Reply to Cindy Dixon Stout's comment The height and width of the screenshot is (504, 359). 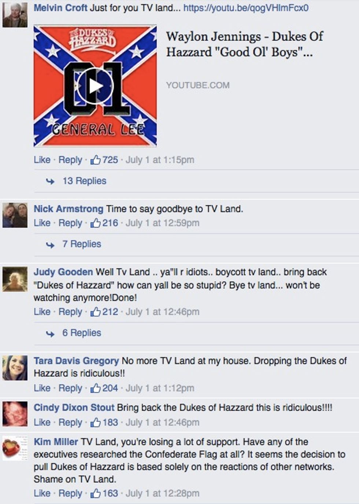pyautogui.click(x=70, y=423)
